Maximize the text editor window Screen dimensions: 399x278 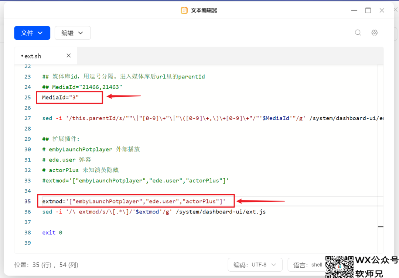(x=368, y=10)
